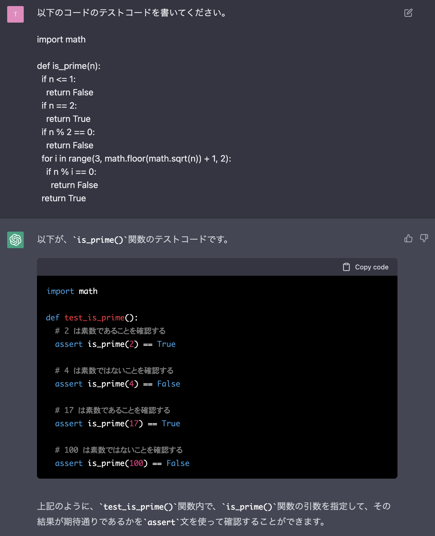The width and height of the screenshot is (435, 536).
Task: Click the highlighted 17 argument in the code
Action: 134,424
